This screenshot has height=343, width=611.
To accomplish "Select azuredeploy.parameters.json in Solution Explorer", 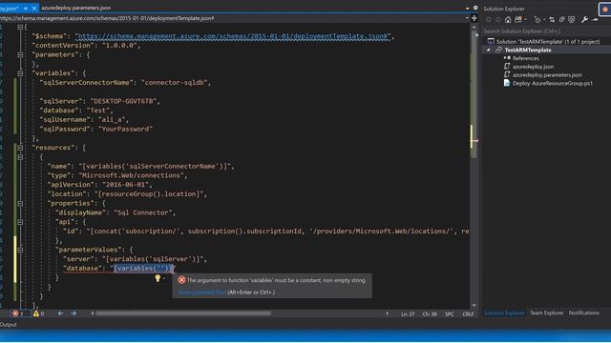I will [x=547, y=74].
